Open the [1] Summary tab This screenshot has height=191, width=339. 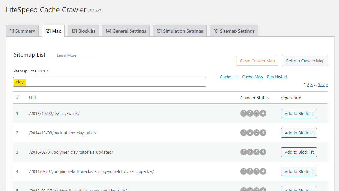coord(22,31)
